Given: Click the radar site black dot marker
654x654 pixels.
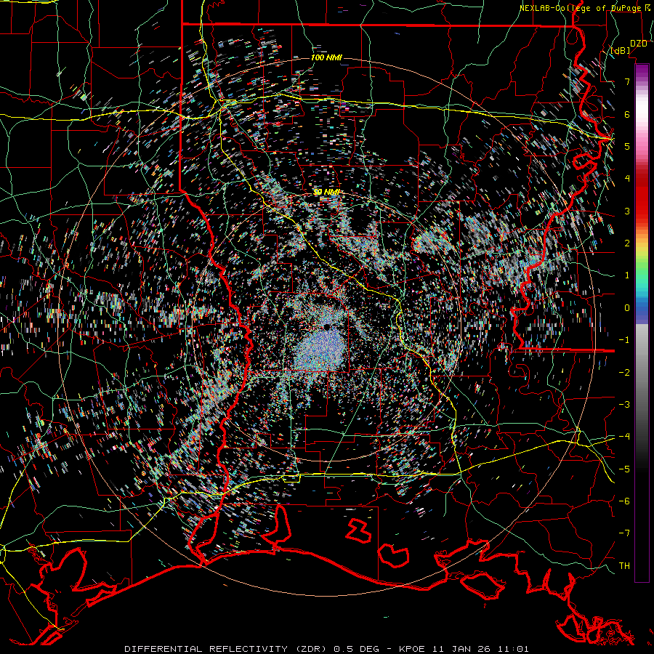Looking at the screenshot, I should (x=327, y=327).
